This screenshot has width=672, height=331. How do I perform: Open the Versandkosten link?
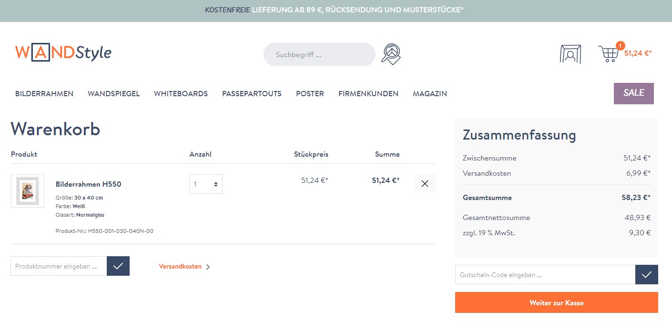[x=180, y=267]
